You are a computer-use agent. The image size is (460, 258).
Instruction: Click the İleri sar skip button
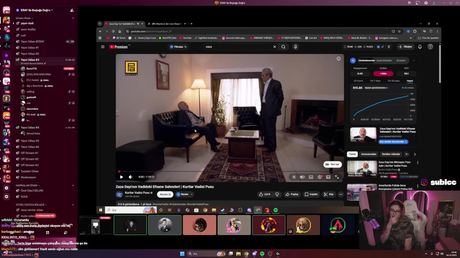pos(332,164)
